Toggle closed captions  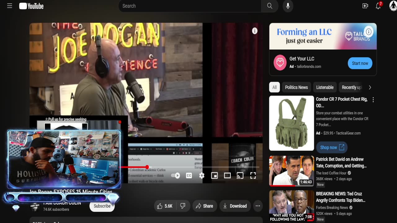point(189,176)
